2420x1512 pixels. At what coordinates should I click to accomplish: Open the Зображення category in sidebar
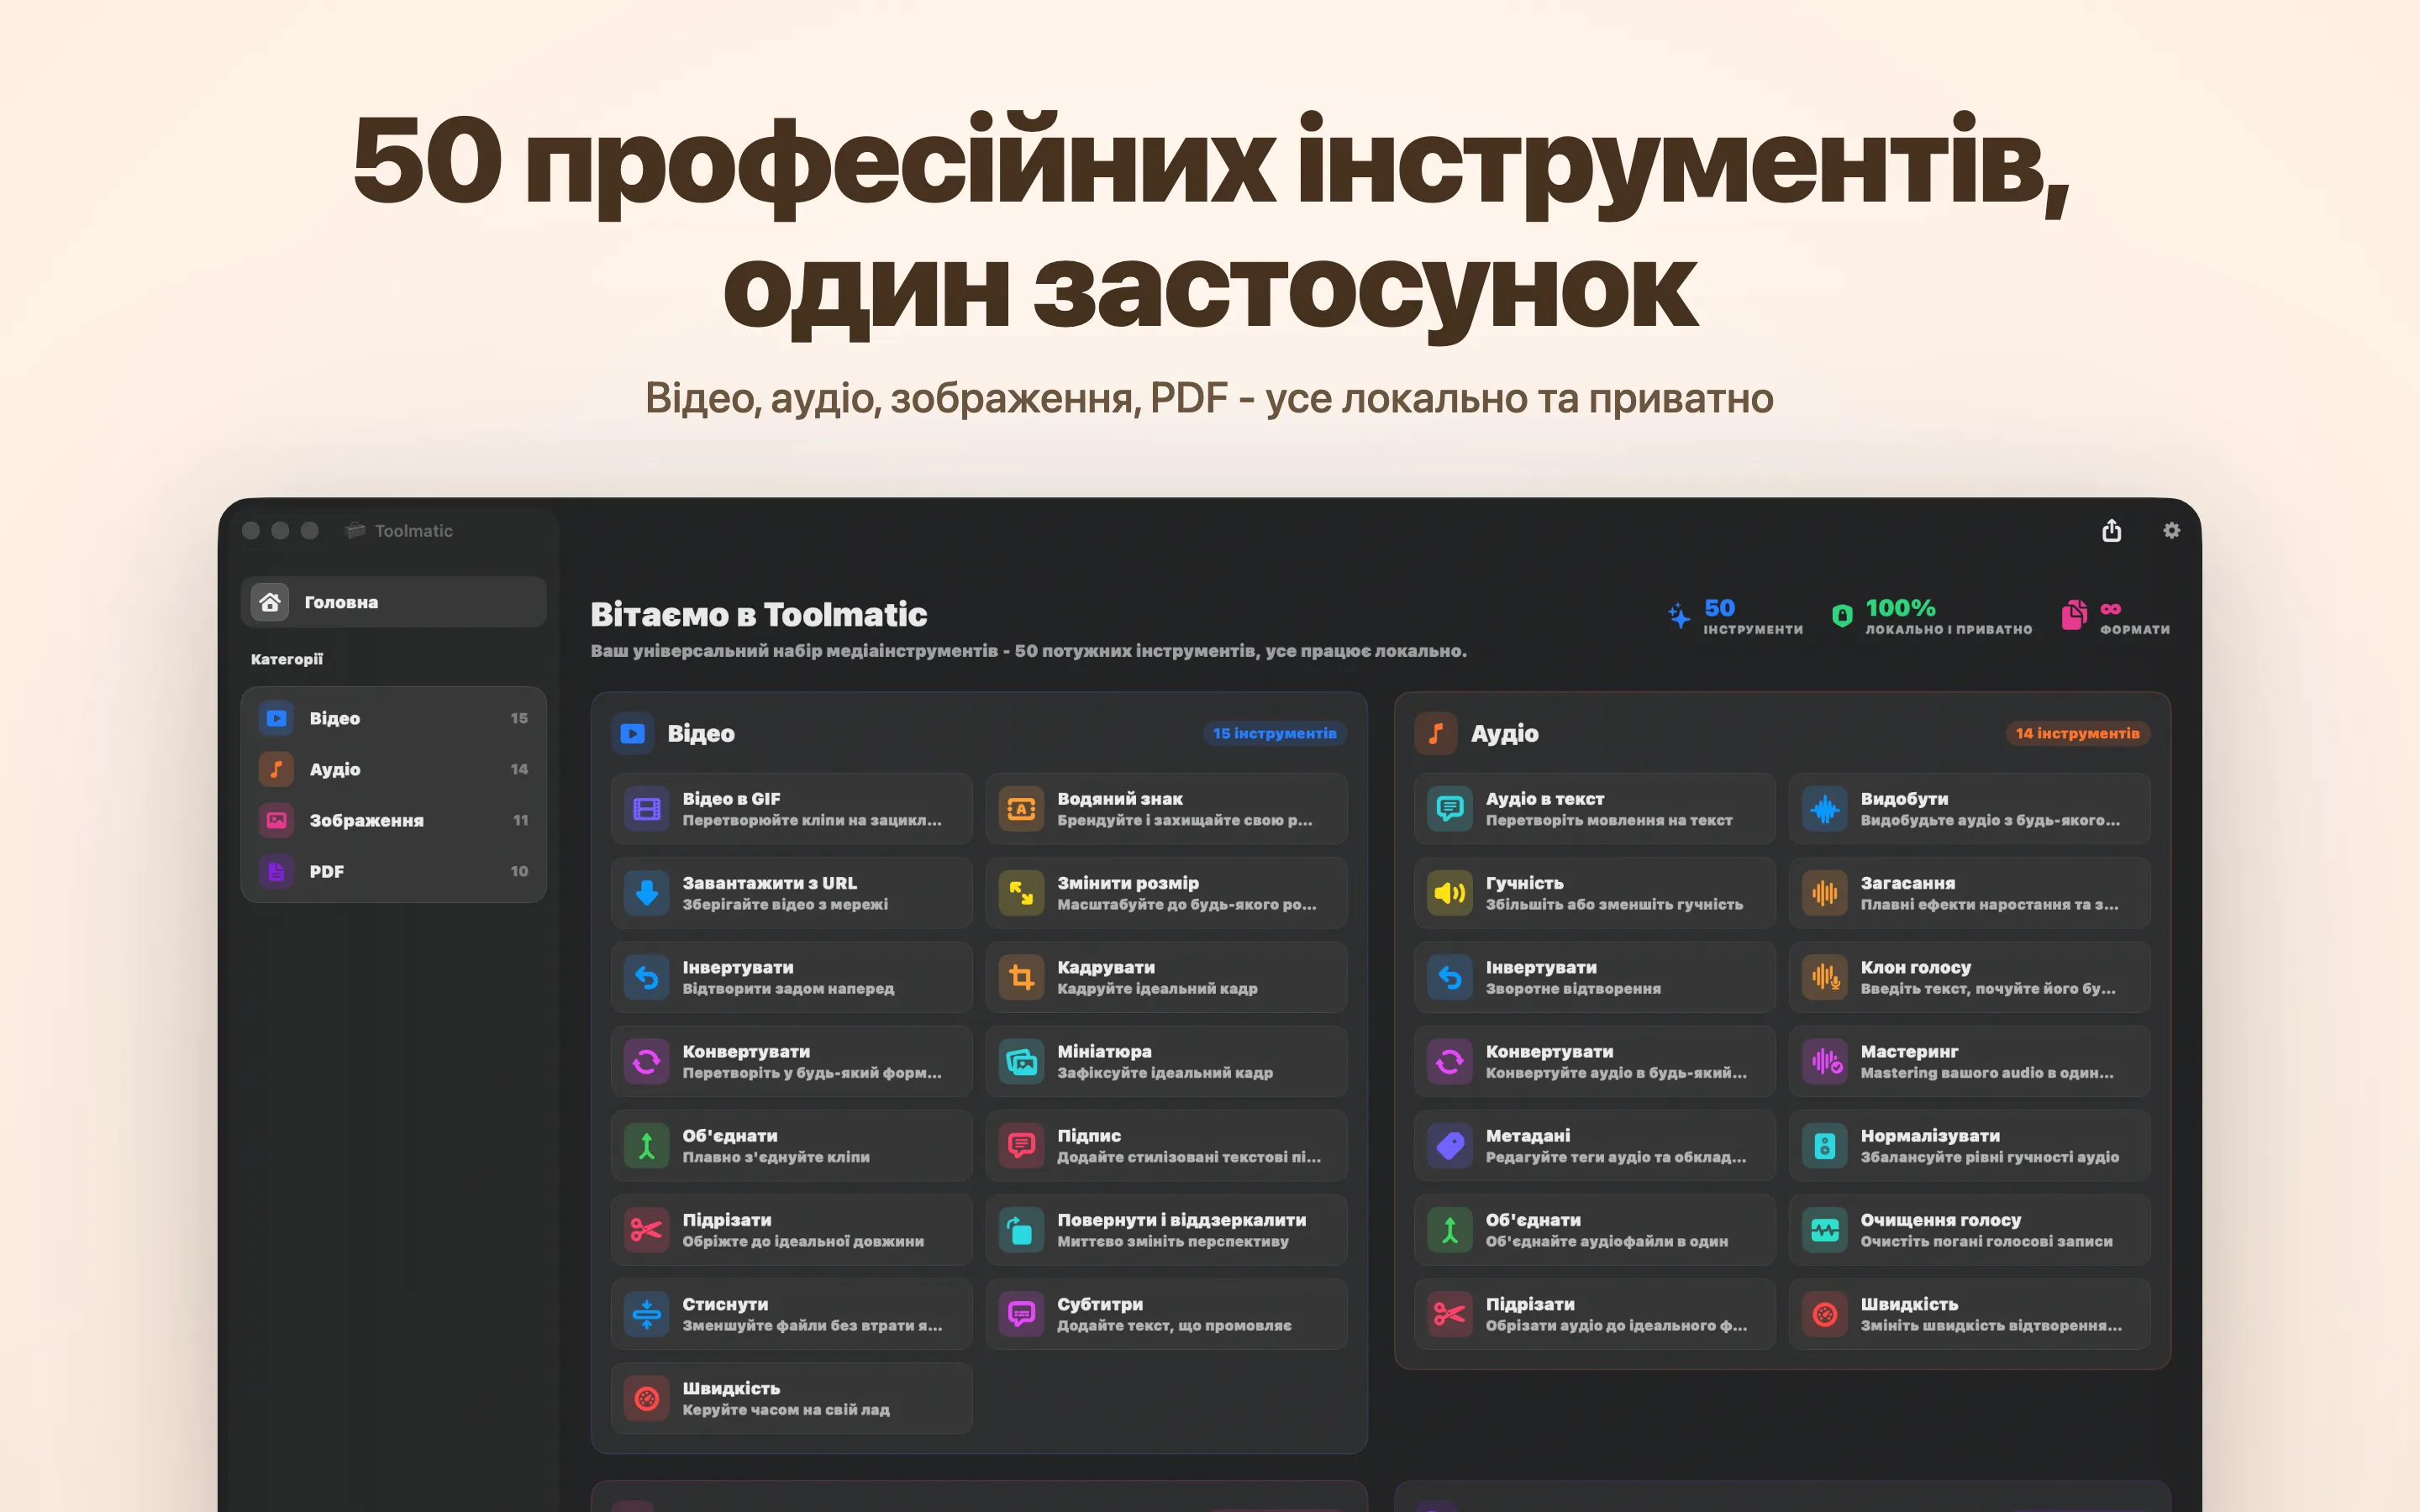(x=393, y=820)
